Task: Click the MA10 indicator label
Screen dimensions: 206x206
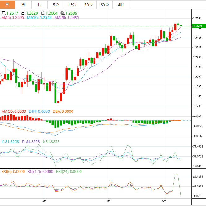Action: pyautogui.click(x=39, y=18)
